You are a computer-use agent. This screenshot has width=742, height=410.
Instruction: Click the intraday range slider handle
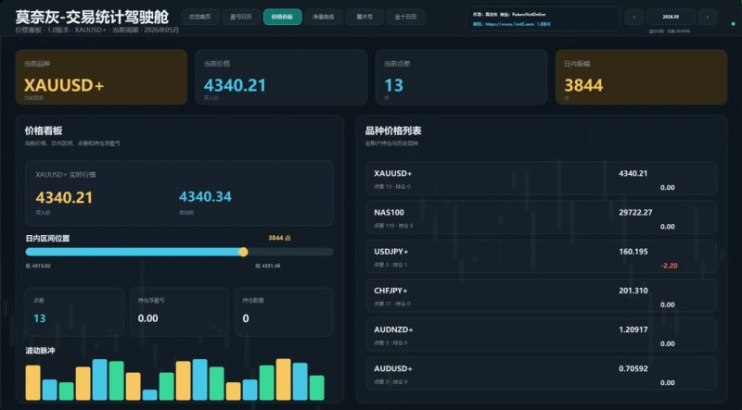click(243, 252)
